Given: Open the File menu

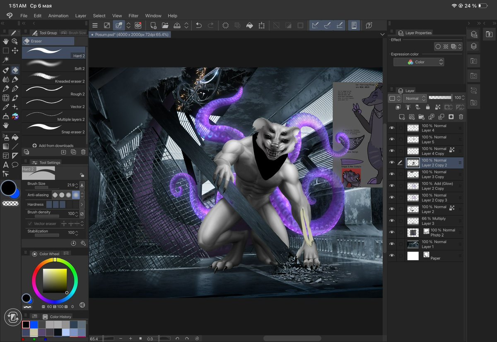Looking at the screenshot, I should [24, 16].
